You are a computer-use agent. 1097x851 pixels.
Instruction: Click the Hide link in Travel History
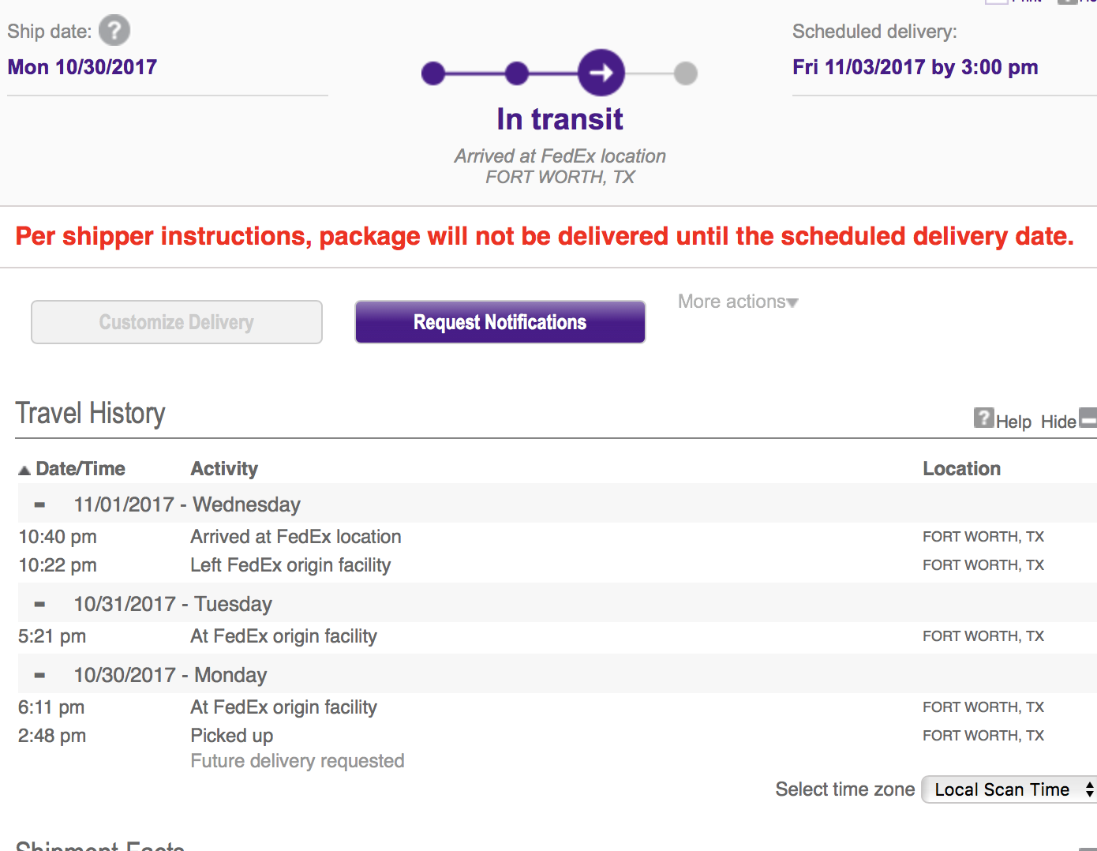coord(1058,422)
